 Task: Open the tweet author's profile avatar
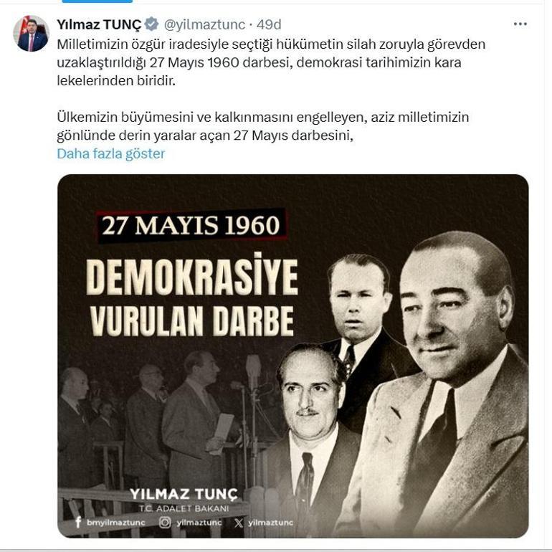31,34
